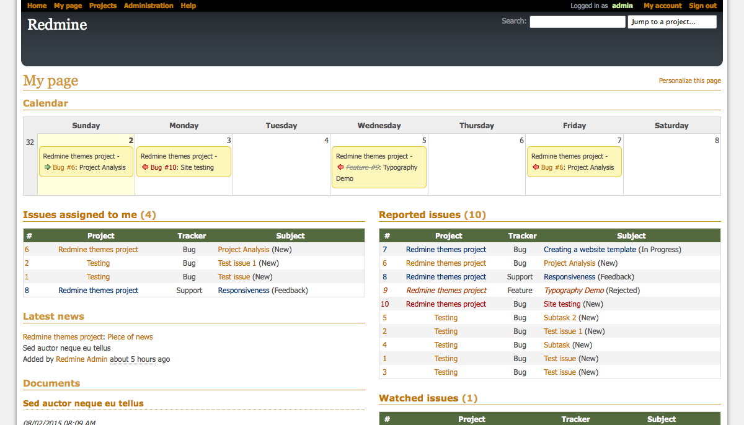
Task: Open Bug #10 link in Monday calendar cell
Action: 164,167
